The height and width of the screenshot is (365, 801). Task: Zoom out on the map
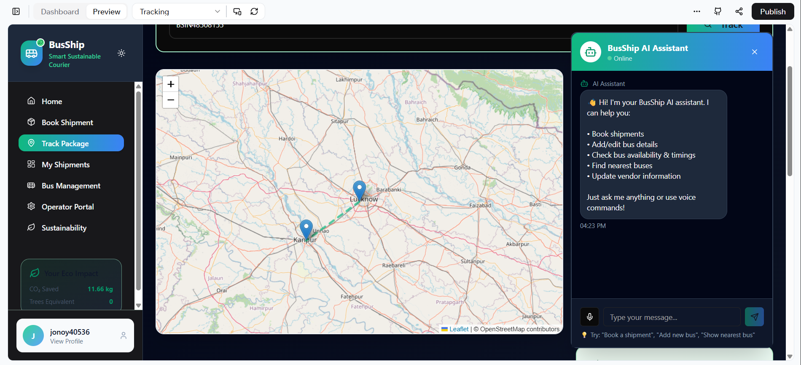171,100
